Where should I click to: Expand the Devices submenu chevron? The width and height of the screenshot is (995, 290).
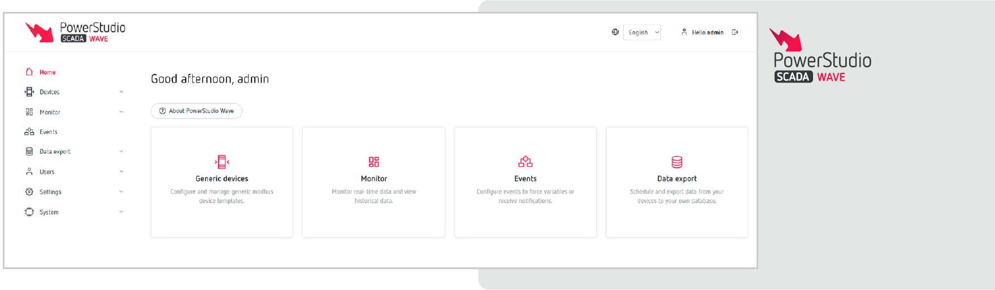click(x=121, y=92)
